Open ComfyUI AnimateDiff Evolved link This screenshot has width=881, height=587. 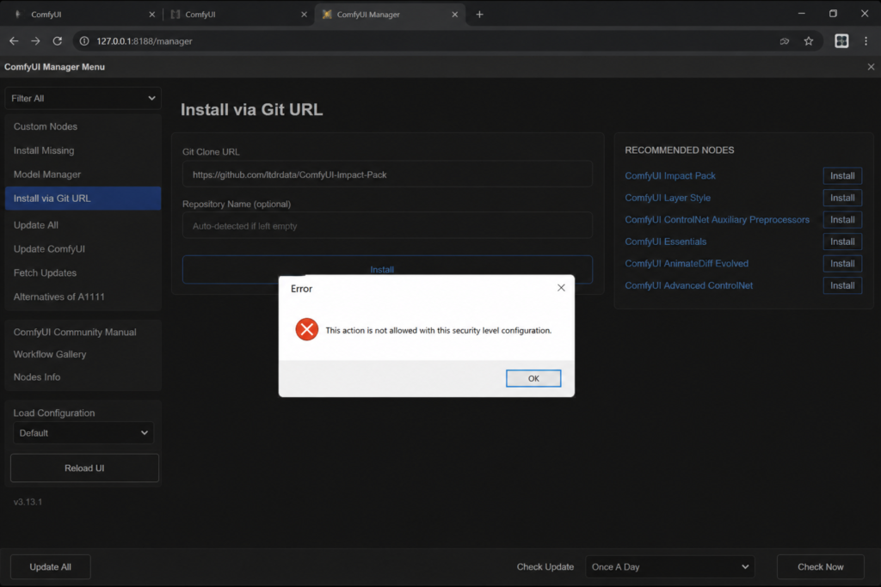pyautogui.click(x=686, y=263)
